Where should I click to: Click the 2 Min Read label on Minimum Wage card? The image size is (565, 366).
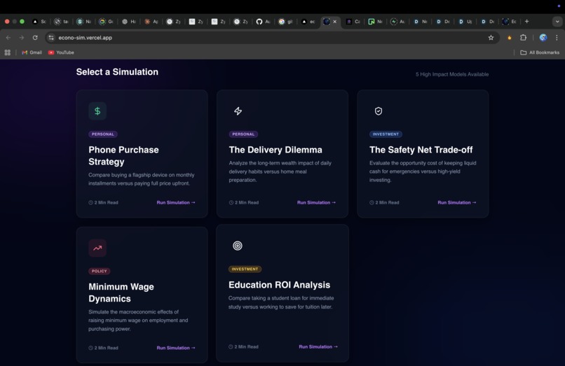click(x=104, y=348)
